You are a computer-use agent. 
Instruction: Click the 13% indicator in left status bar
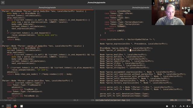point(93,100)
